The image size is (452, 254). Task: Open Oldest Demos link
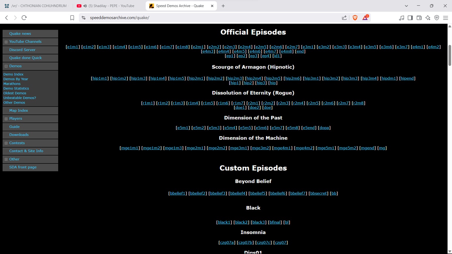pos(15,93)
